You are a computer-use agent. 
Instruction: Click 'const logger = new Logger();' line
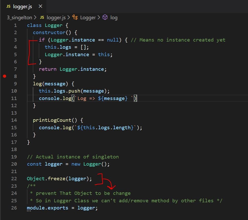68,164
